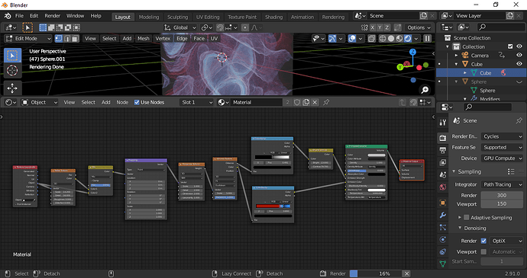Pin the node editor material
The width and height of the screenshot is (527, 278).
(326, 102)
